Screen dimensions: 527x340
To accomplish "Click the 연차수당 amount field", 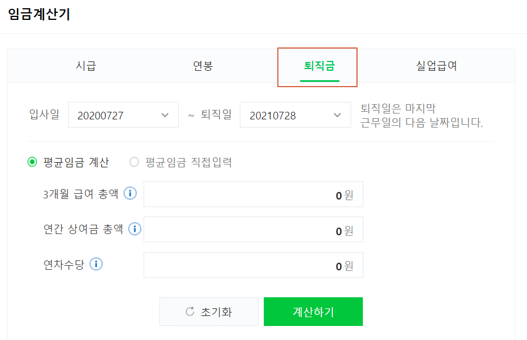I will click(x=253, y=265).
